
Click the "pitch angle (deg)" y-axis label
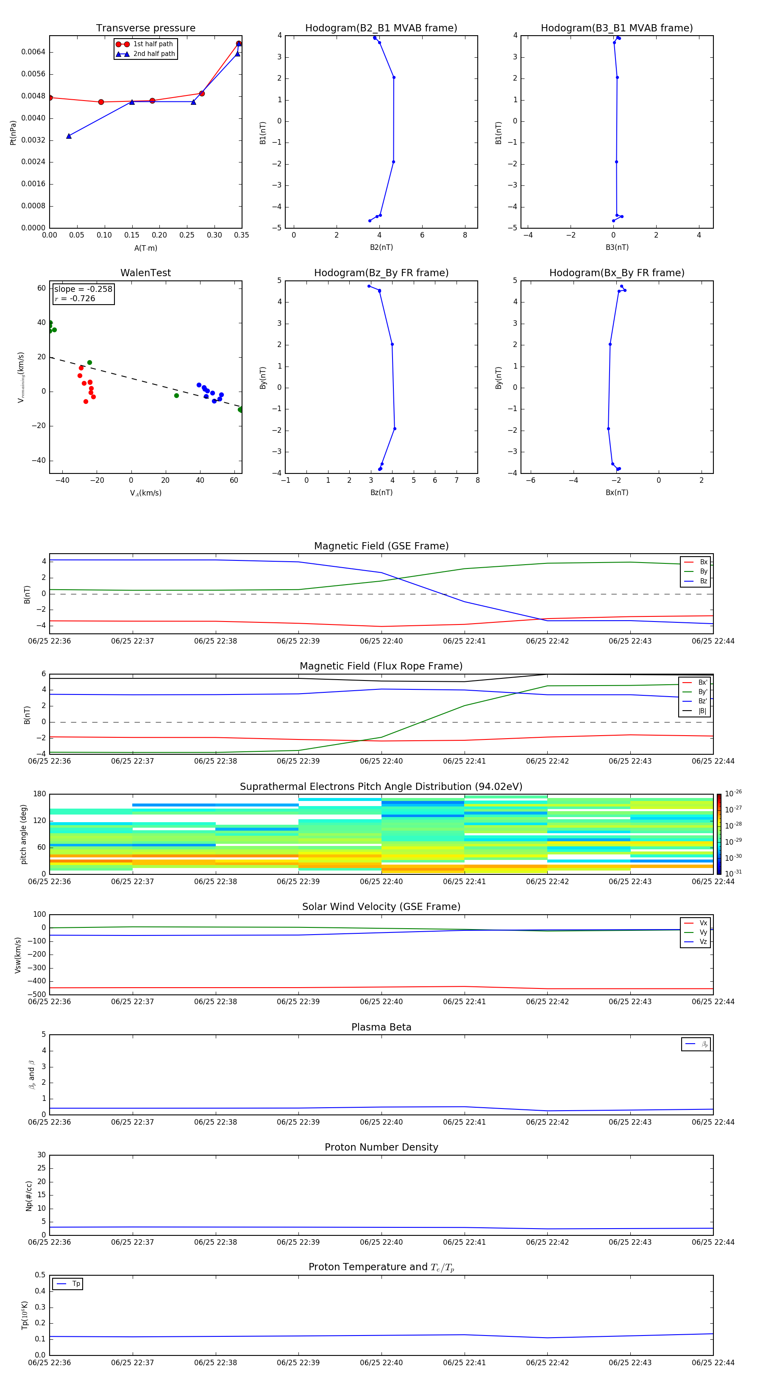click(23, 834)
